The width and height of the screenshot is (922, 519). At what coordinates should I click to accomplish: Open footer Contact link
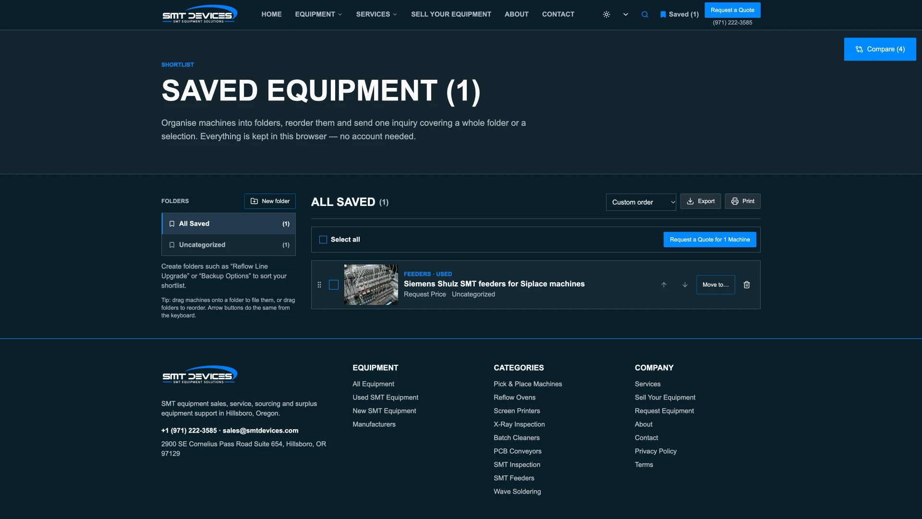pyautogui.click(x=646, y=438)
